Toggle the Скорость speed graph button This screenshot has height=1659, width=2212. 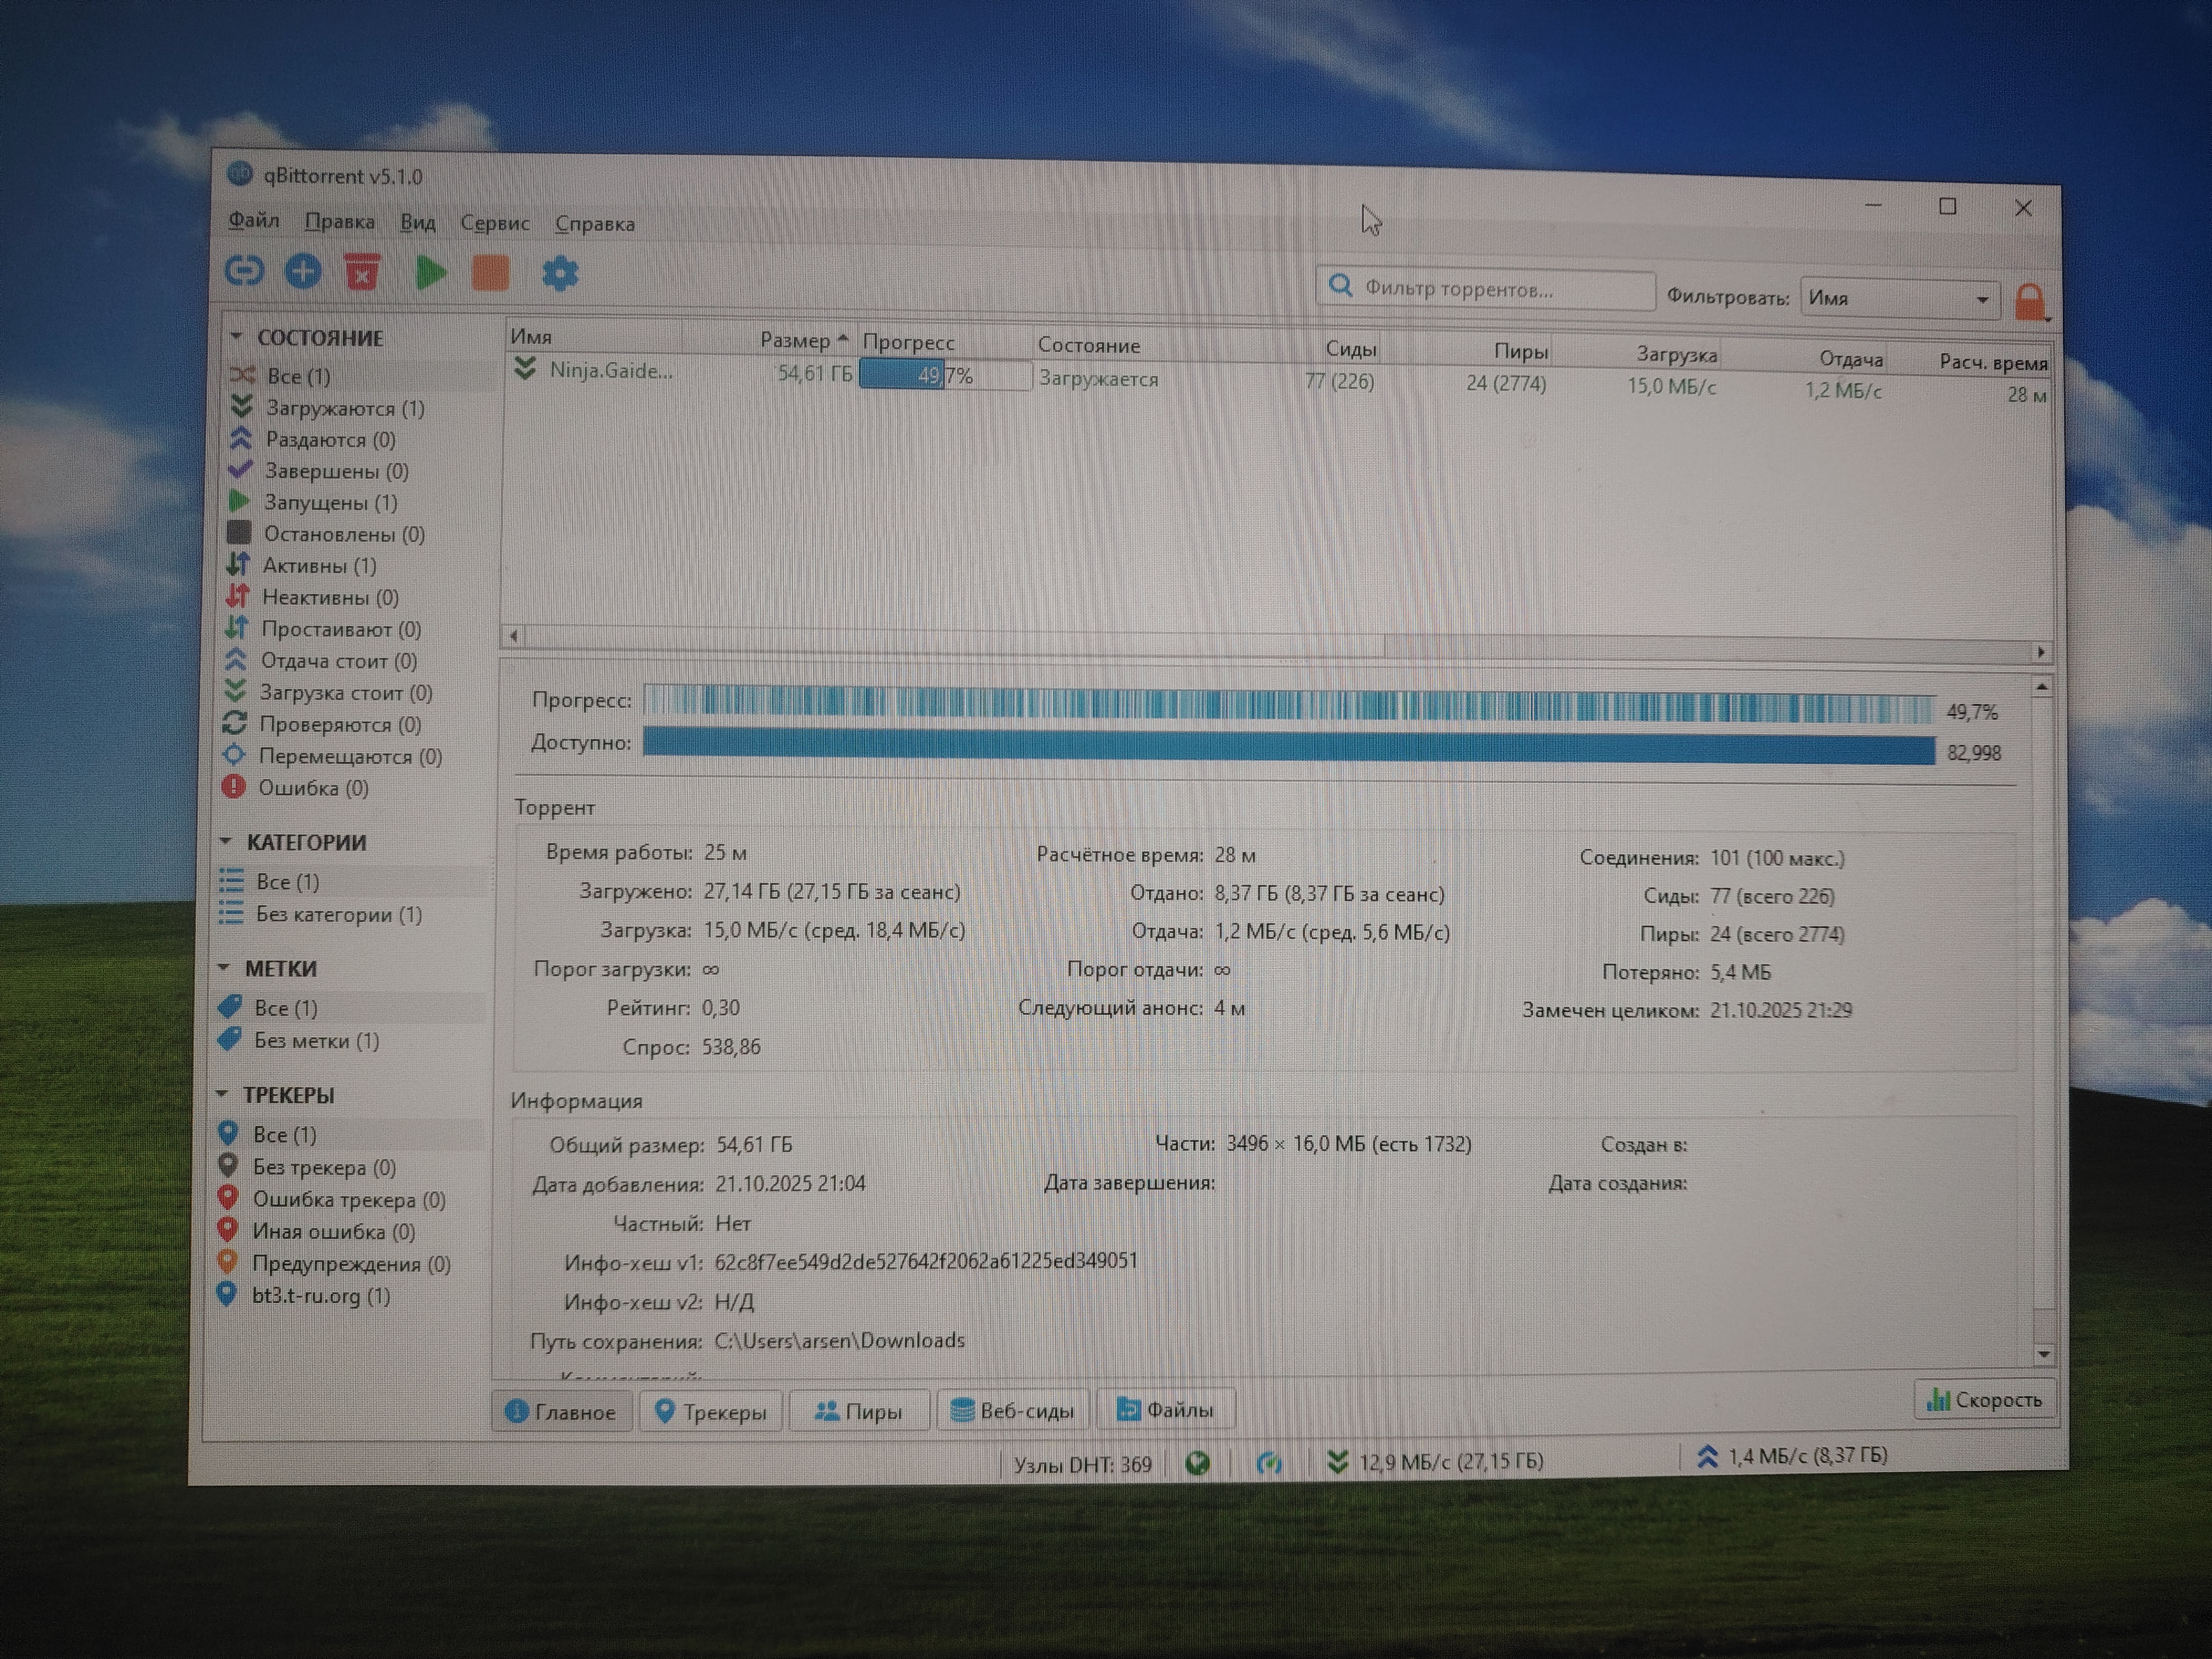tap(1984, 1400)
